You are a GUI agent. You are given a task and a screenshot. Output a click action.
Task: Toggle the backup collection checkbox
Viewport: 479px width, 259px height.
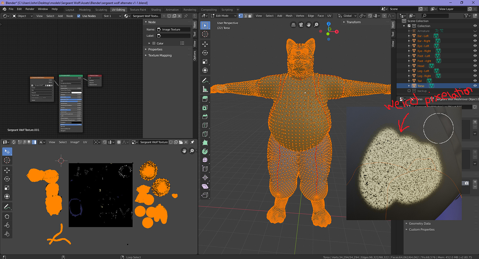[x=409, y=91]
